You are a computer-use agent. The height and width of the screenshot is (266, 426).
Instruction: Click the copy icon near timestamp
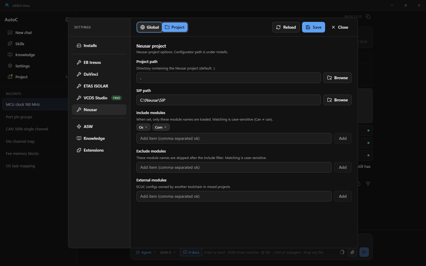tap(368, 17)
